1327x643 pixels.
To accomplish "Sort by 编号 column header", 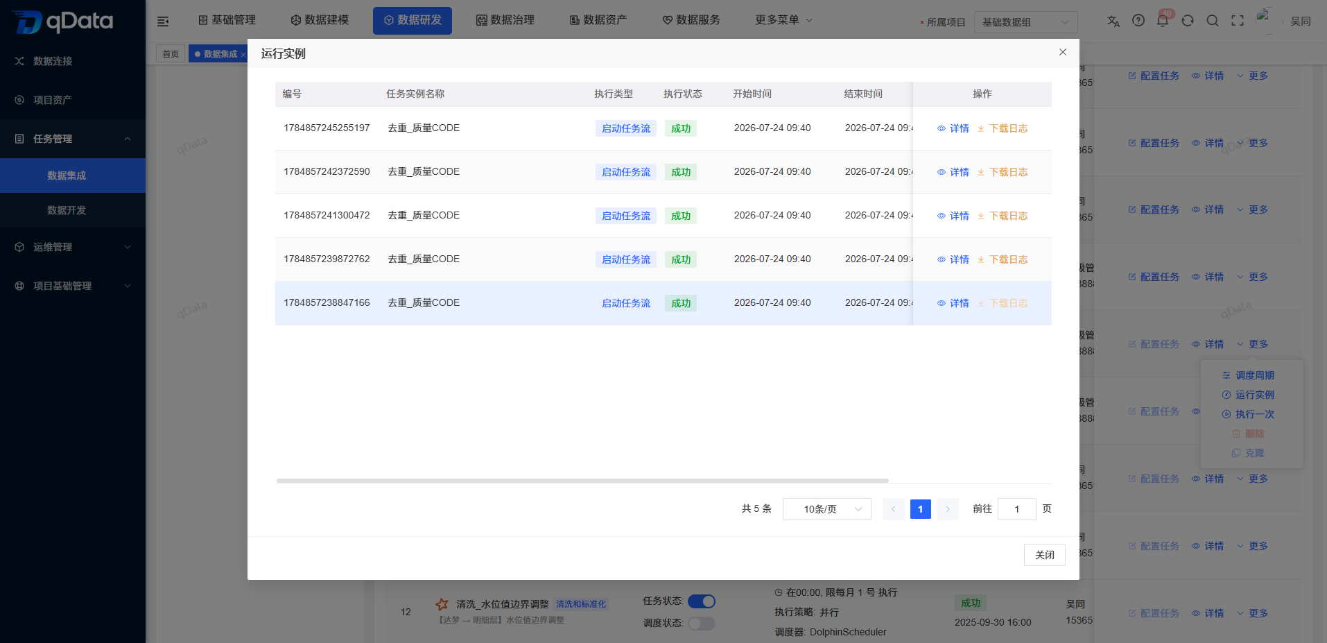I will 292,94.
